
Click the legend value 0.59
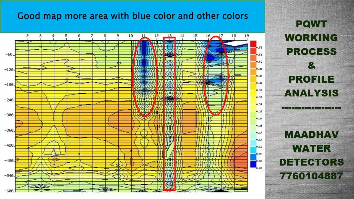259,48
